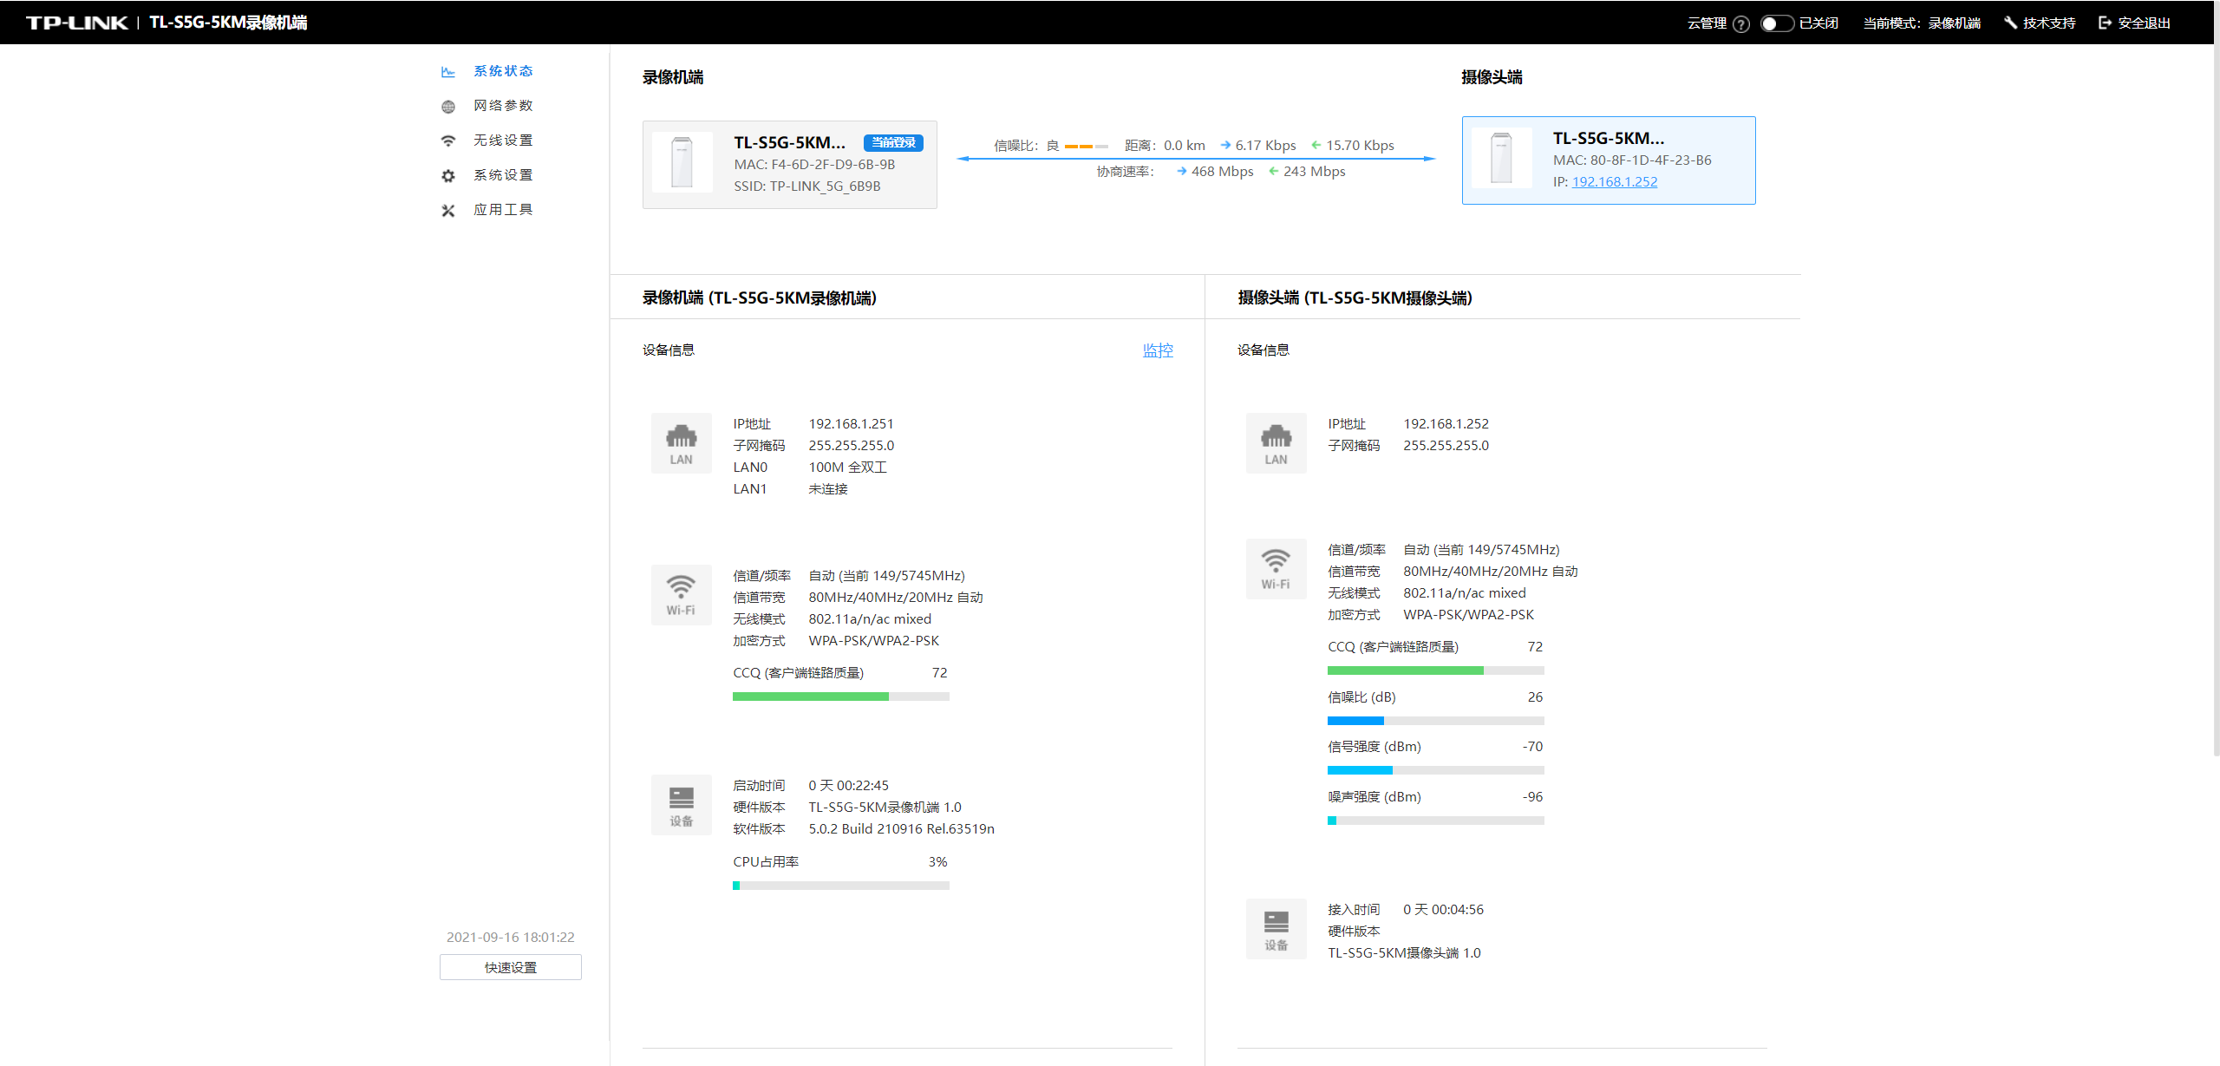Open the 192.168.1.252 IP link
Viewport: 2220px width, 1066px height.
coord(1614,182)
